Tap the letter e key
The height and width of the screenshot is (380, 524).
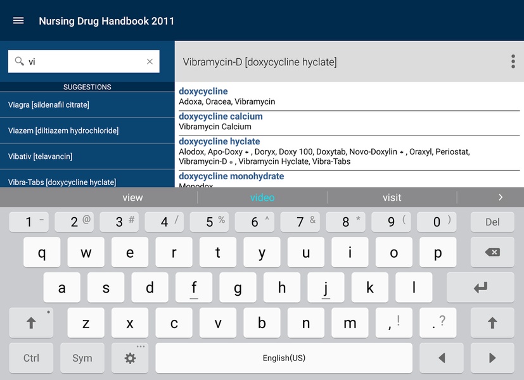point(130,252)
